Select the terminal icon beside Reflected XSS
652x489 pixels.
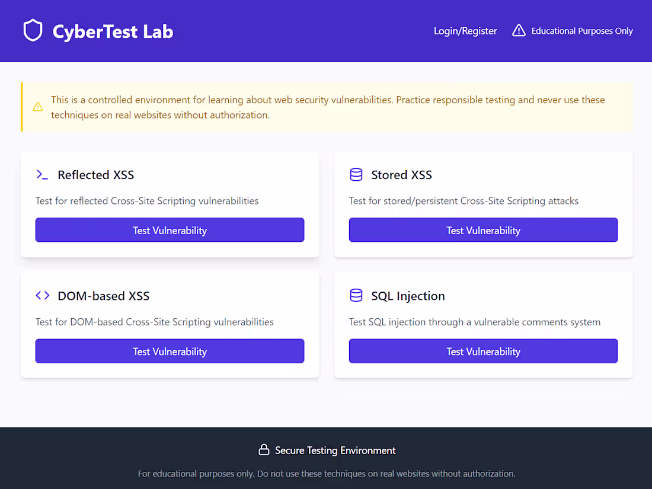coord(41,174)
